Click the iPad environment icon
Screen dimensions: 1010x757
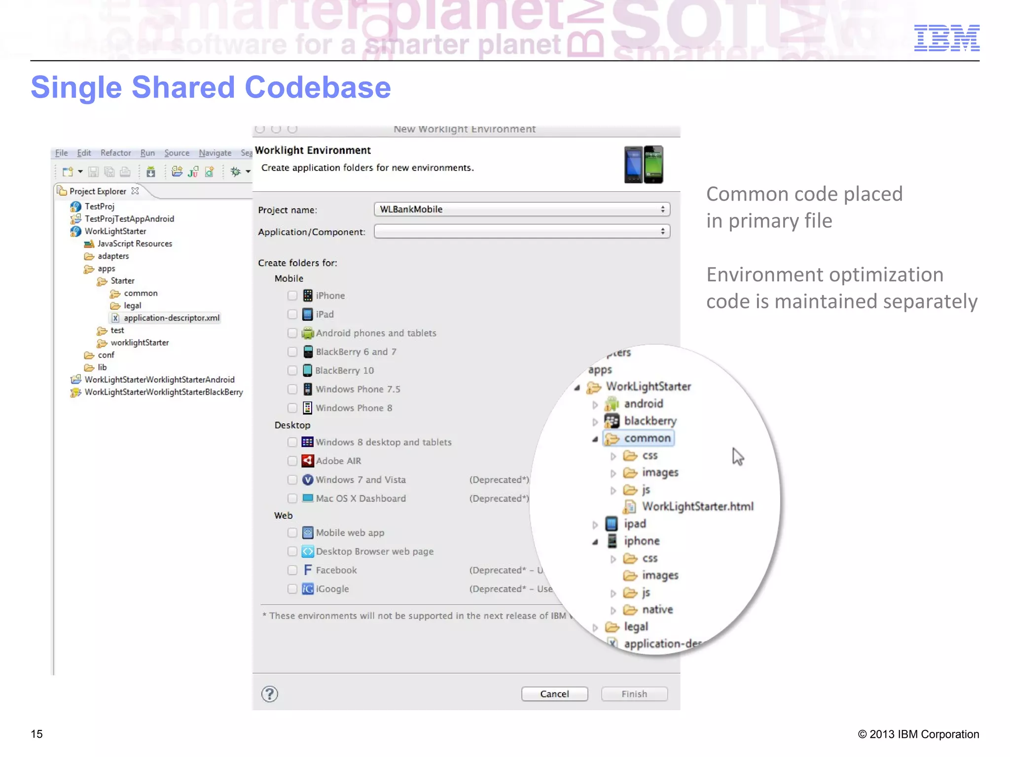307,314
